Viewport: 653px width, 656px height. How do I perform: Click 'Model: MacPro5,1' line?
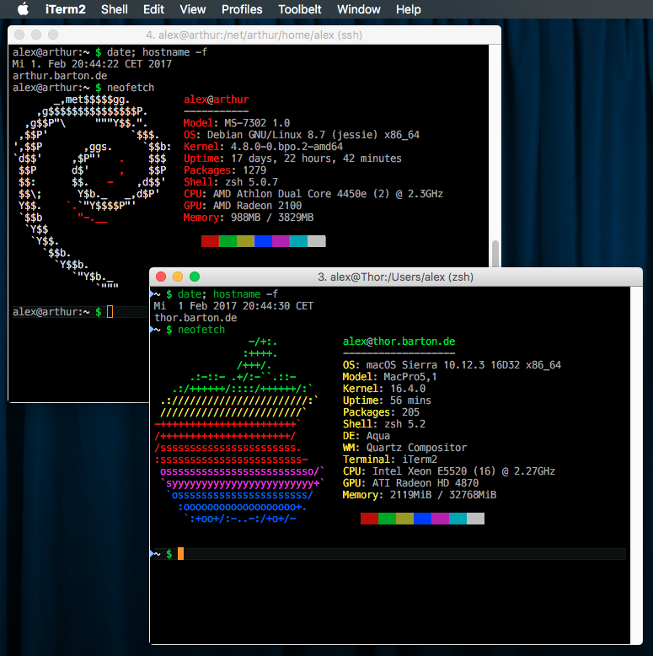coord(389,377)
